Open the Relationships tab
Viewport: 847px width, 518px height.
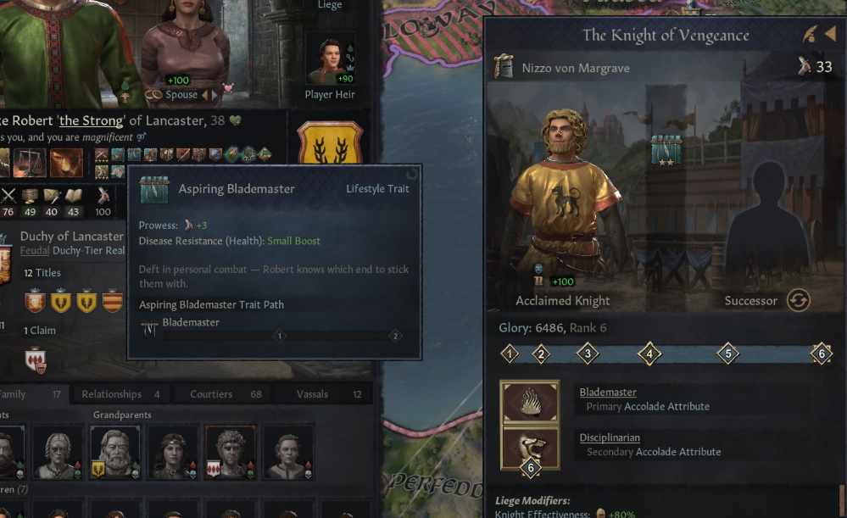click(x=120, y=394)
